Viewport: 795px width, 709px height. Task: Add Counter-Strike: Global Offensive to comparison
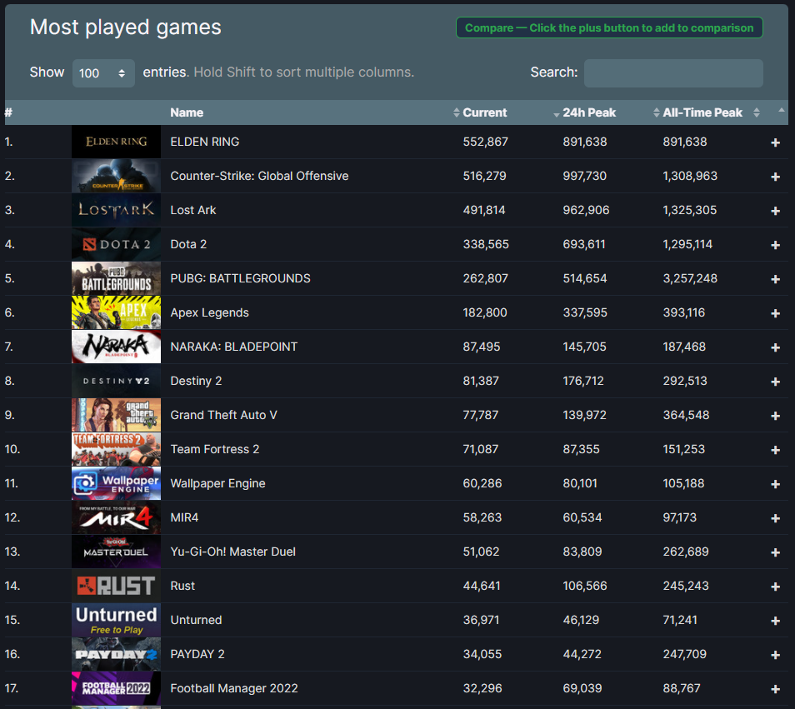775,177
